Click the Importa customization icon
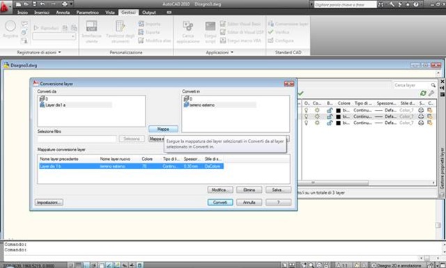The width and height of the screenshot is (446, 268). (141, 24)
